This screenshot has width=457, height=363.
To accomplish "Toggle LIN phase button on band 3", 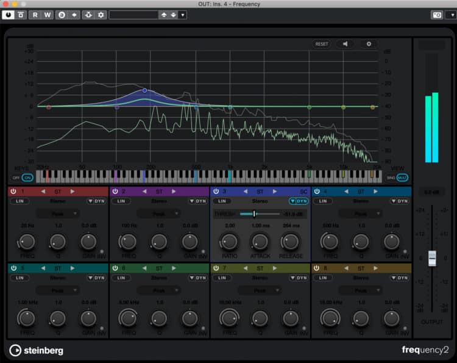I will pyautogui.click(x=222, y=201).
